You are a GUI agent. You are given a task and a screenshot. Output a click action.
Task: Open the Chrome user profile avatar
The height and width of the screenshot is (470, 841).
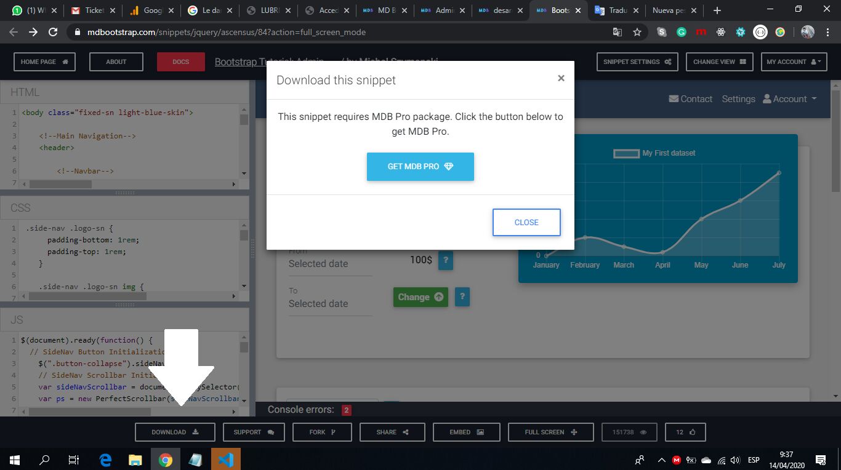808,32
